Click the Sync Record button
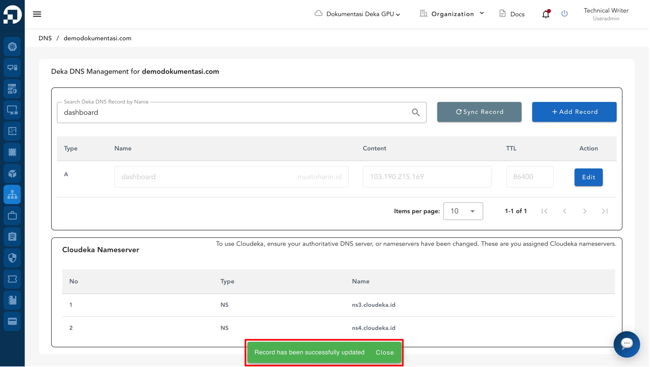 click(479, 112)
